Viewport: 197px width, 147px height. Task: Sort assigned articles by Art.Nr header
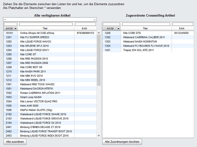tap(112, 29)
